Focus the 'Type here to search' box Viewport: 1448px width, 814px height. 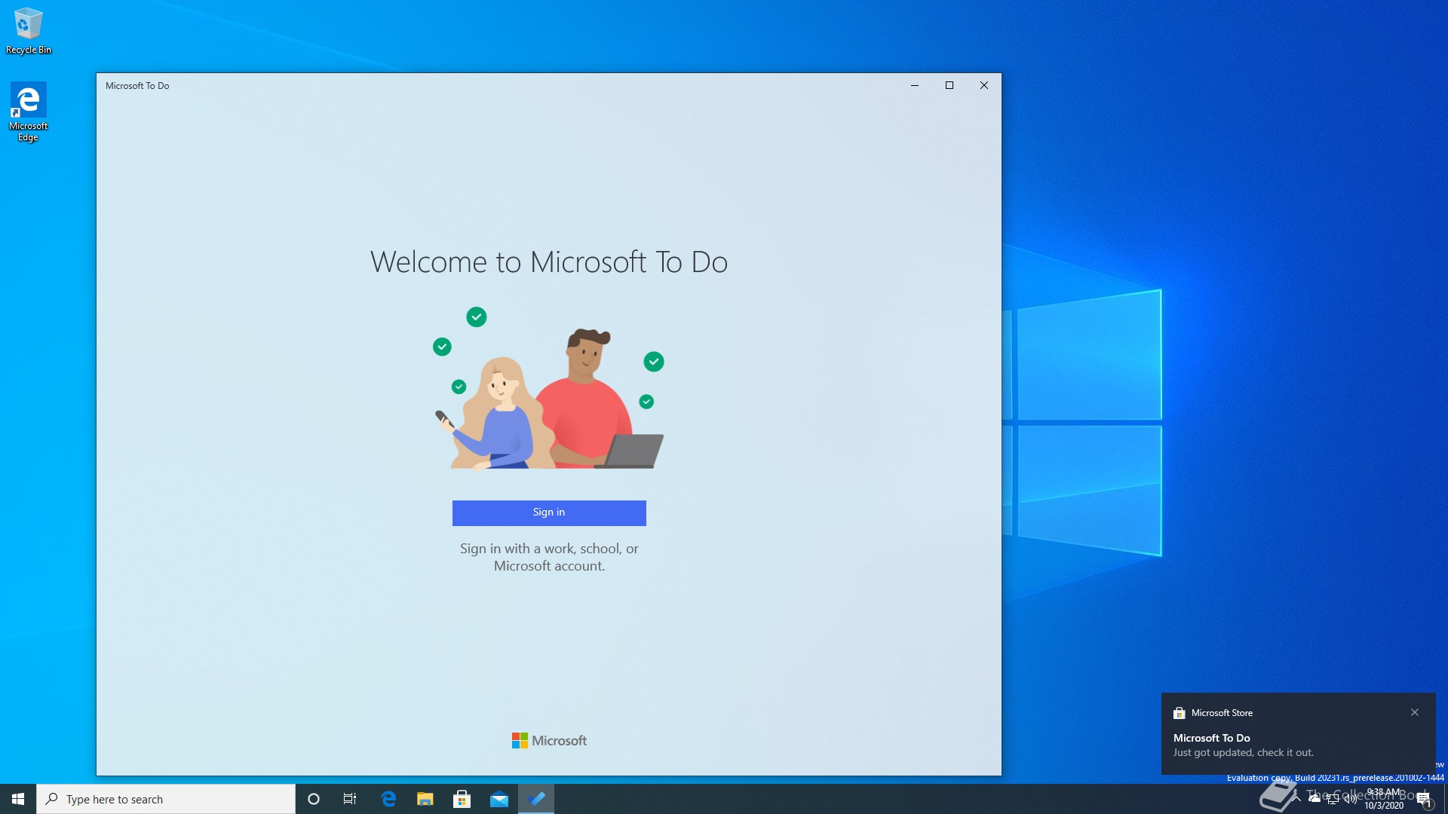pyautogui.click(x=166, y=799)
